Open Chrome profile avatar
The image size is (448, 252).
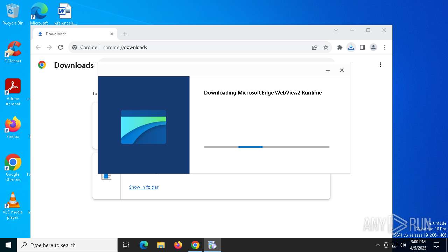(373, 47)
